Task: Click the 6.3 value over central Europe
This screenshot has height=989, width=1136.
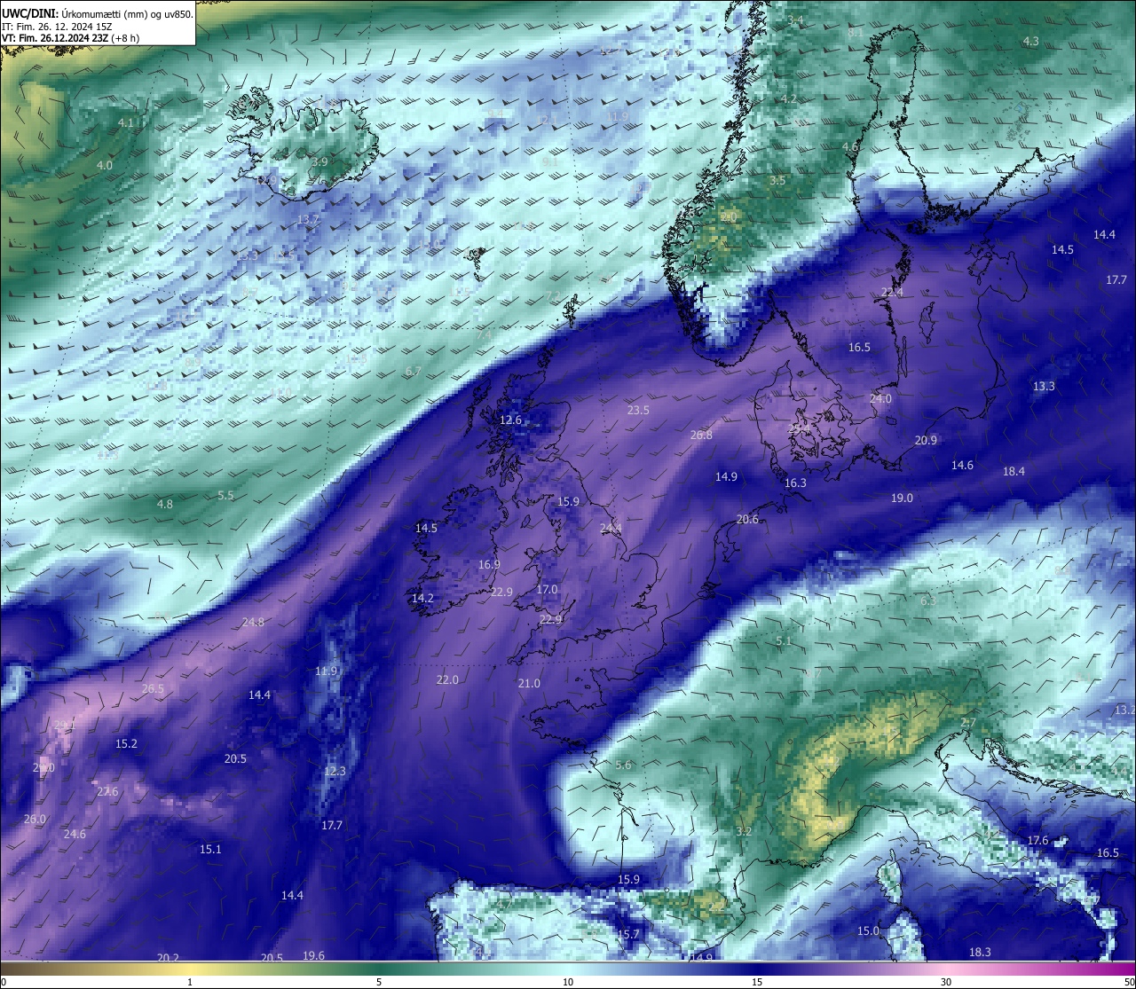Action: tap(928, 600)
